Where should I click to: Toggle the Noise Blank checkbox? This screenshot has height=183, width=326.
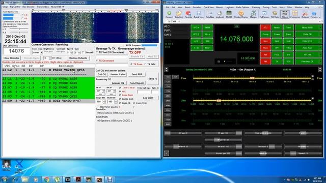coord(120,95)
